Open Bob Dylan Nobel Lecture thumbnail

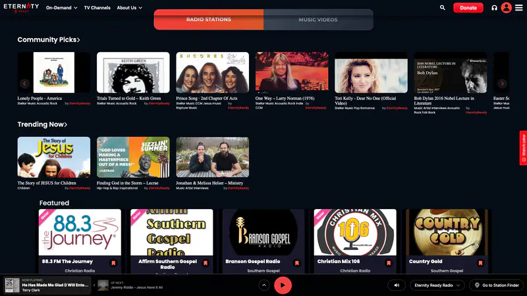point(451,72)
